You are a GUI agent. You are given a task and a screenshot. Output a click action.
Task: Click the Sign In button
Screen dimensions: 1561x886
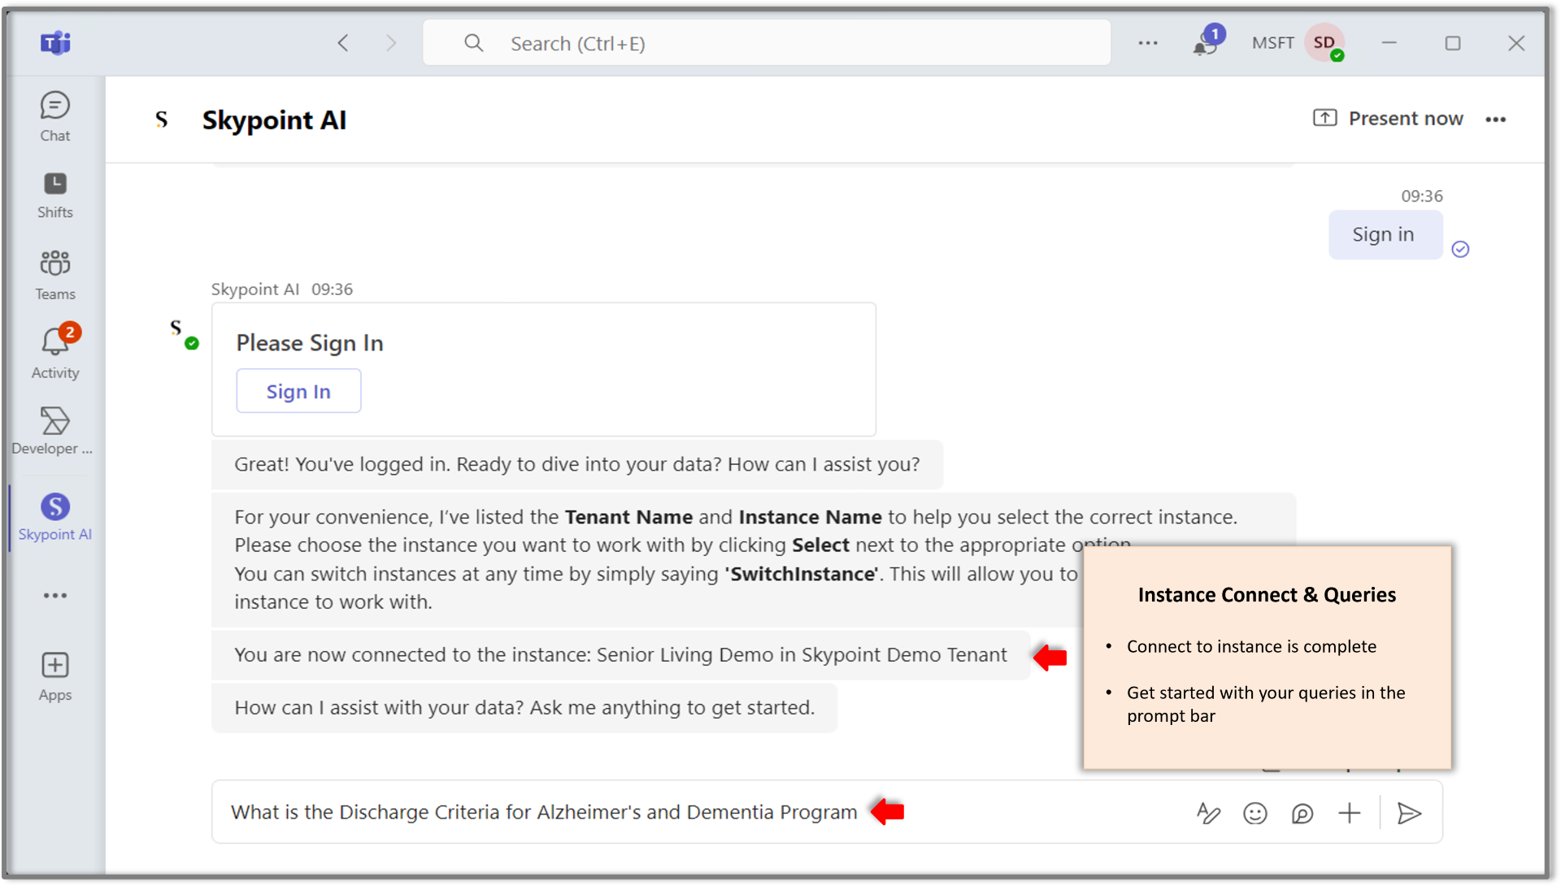point(298,390)
